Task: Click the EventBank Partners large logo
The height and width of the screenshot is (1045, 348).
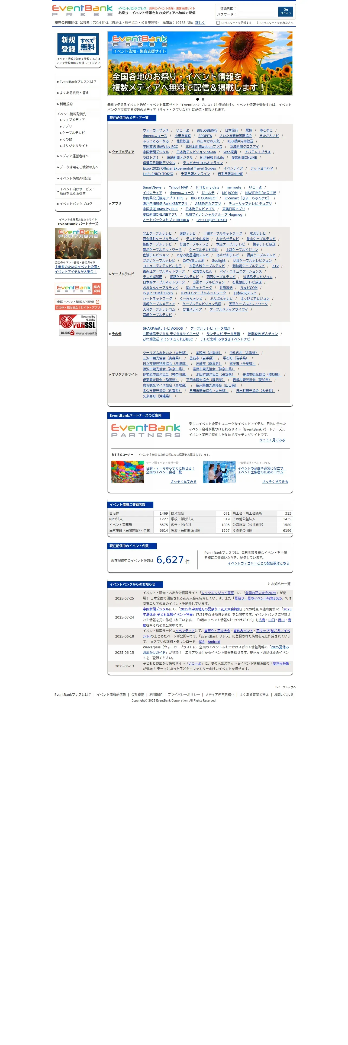Action: (x=146, y=430)
